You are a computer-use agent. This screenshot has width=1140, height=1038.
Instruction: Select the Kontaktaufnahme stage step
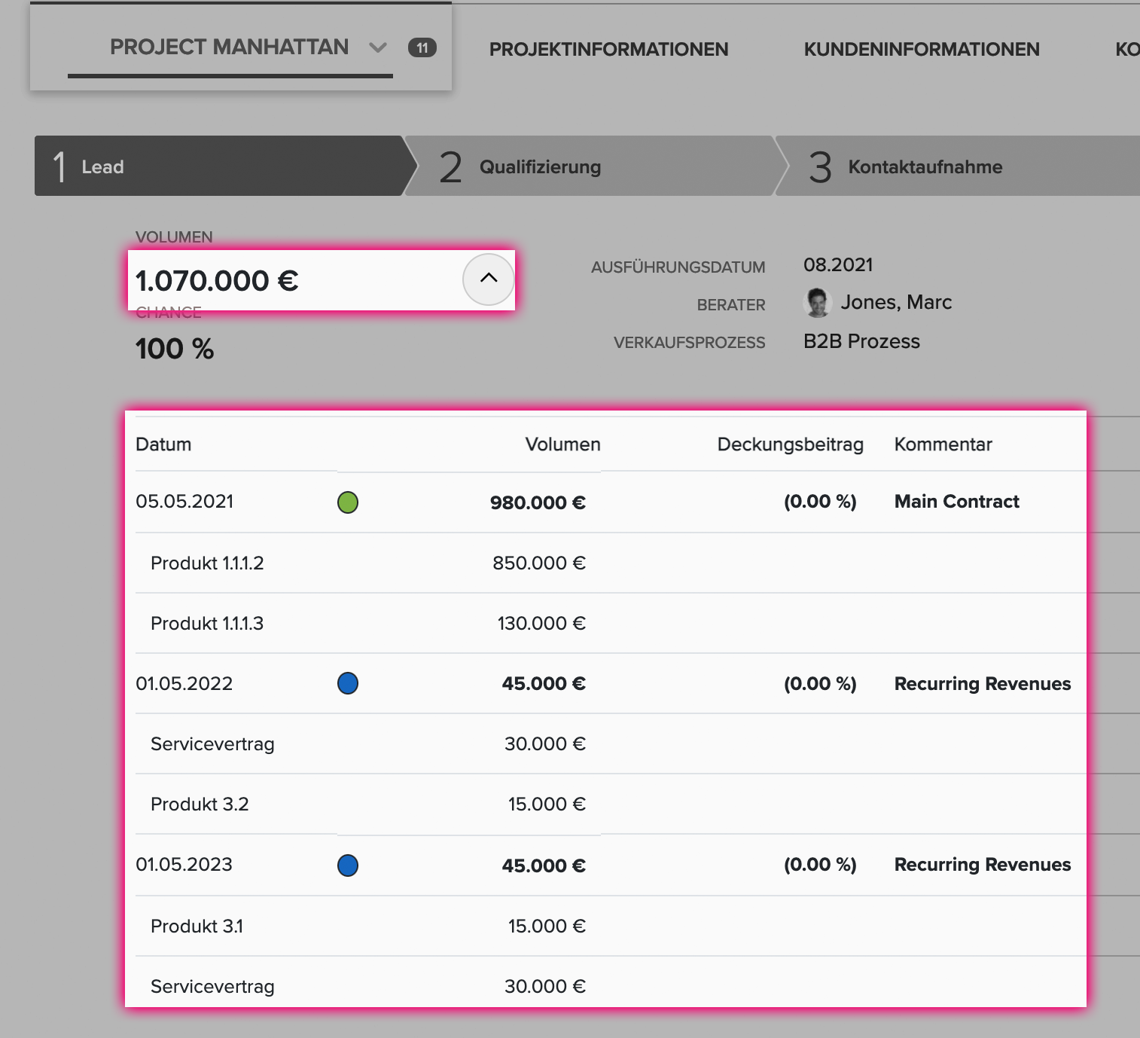click(958, 166)
